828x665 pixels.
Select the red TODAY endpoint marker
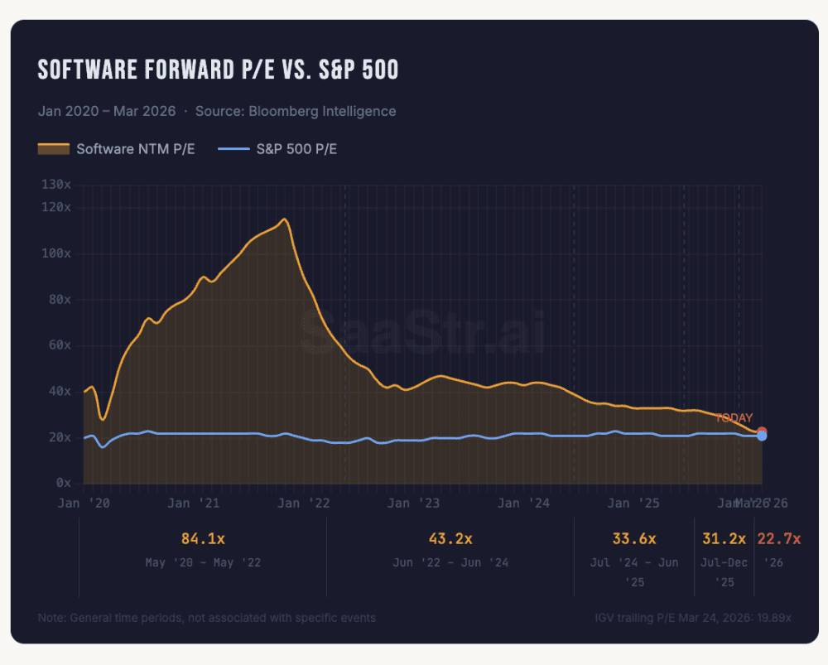[762, 431]
